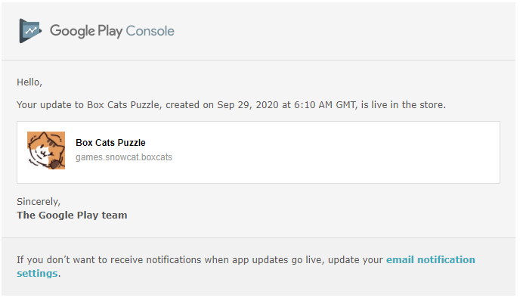The height and width of the screenshot is (307, 523).
Task: Click the Box Cats Puzzle cat icon
Action: 46,150
